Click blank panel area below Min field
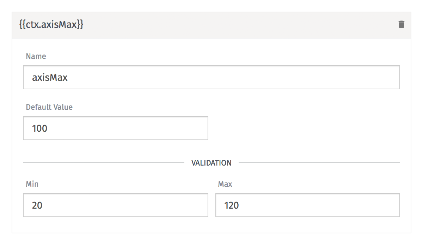Image resolution: width=423 pixels, height=245 pixels. [116, 225]
